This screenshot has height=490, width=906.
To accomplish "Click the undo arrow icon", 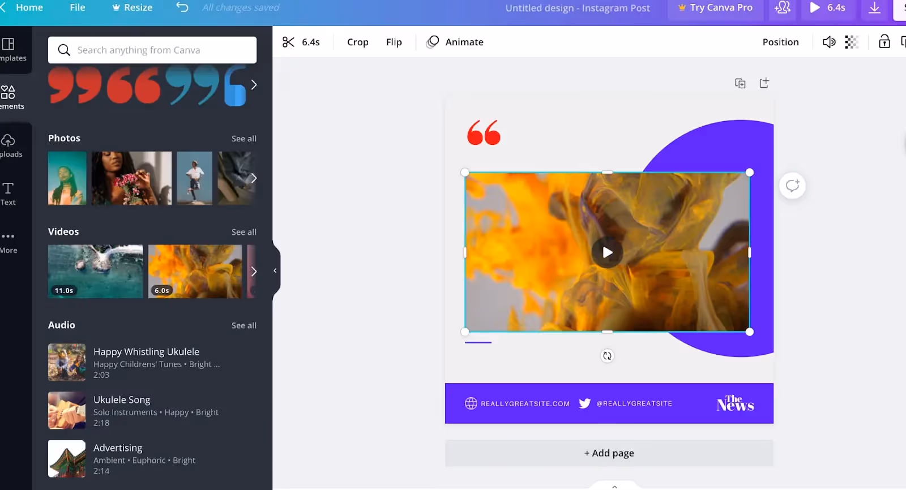I will tap(182, 7).
